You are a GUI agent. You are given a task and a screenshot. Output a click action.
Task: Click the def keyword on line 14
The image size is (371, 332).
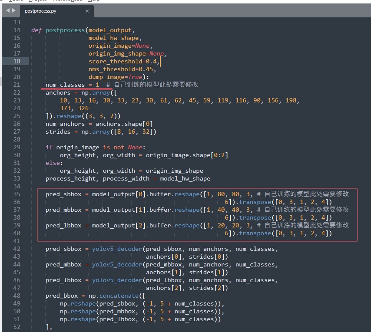[36, 30]
